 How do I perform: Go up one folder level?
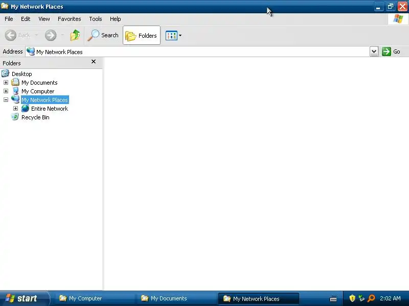[75, 35]
